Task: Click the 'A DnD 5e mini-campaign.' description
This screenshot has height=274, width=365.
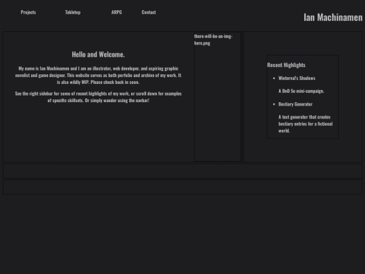Action: [301, 91]
